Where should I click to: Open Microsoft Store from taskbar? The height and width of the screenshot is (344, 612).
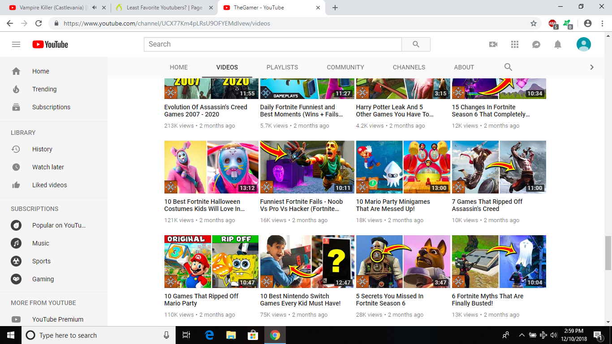pyautogui.click(x=253, y=335)
